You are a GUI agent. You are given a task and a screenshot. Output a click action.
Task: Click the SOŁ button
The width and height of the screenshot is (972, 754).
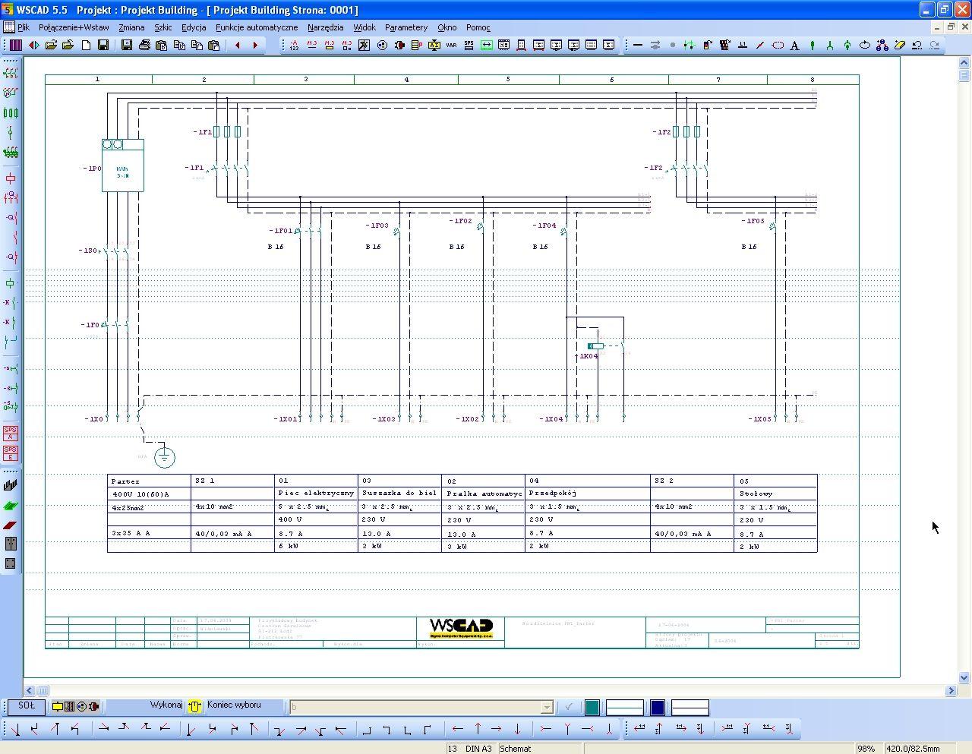point(27,705)
